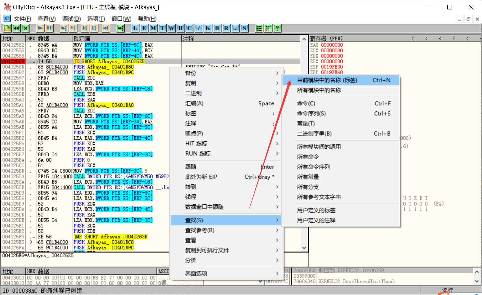
Task: Click the disassembly pane scroll-down arrow
Action: 304,248
